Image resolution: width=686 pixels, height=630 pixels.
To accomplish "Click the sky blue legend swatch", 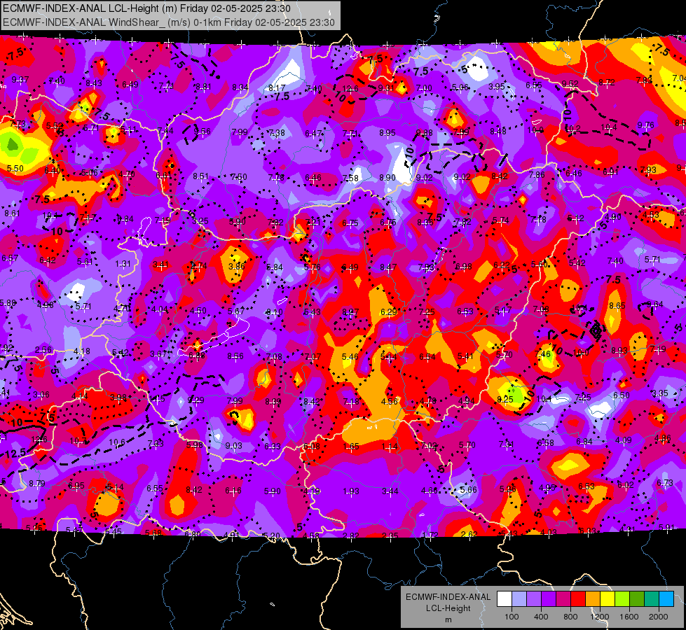I will pos(666,599).
